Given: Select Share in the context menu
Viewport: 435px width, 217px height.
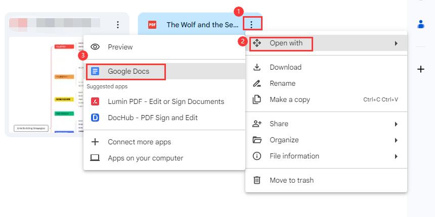Looking at the screenshot, I should pyautogui.click(x=326, y=124).
